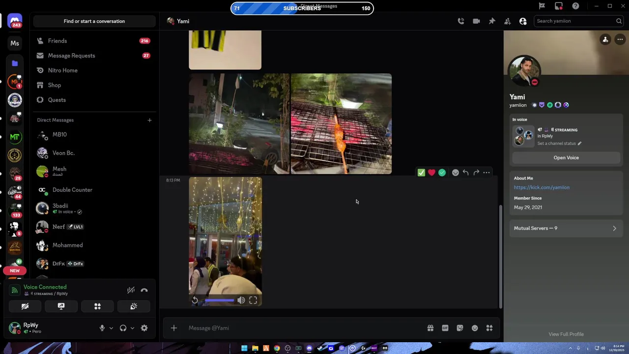Open the video in fullscreen
Viewport: 629px width, 354px height.
tap(253, 300)
